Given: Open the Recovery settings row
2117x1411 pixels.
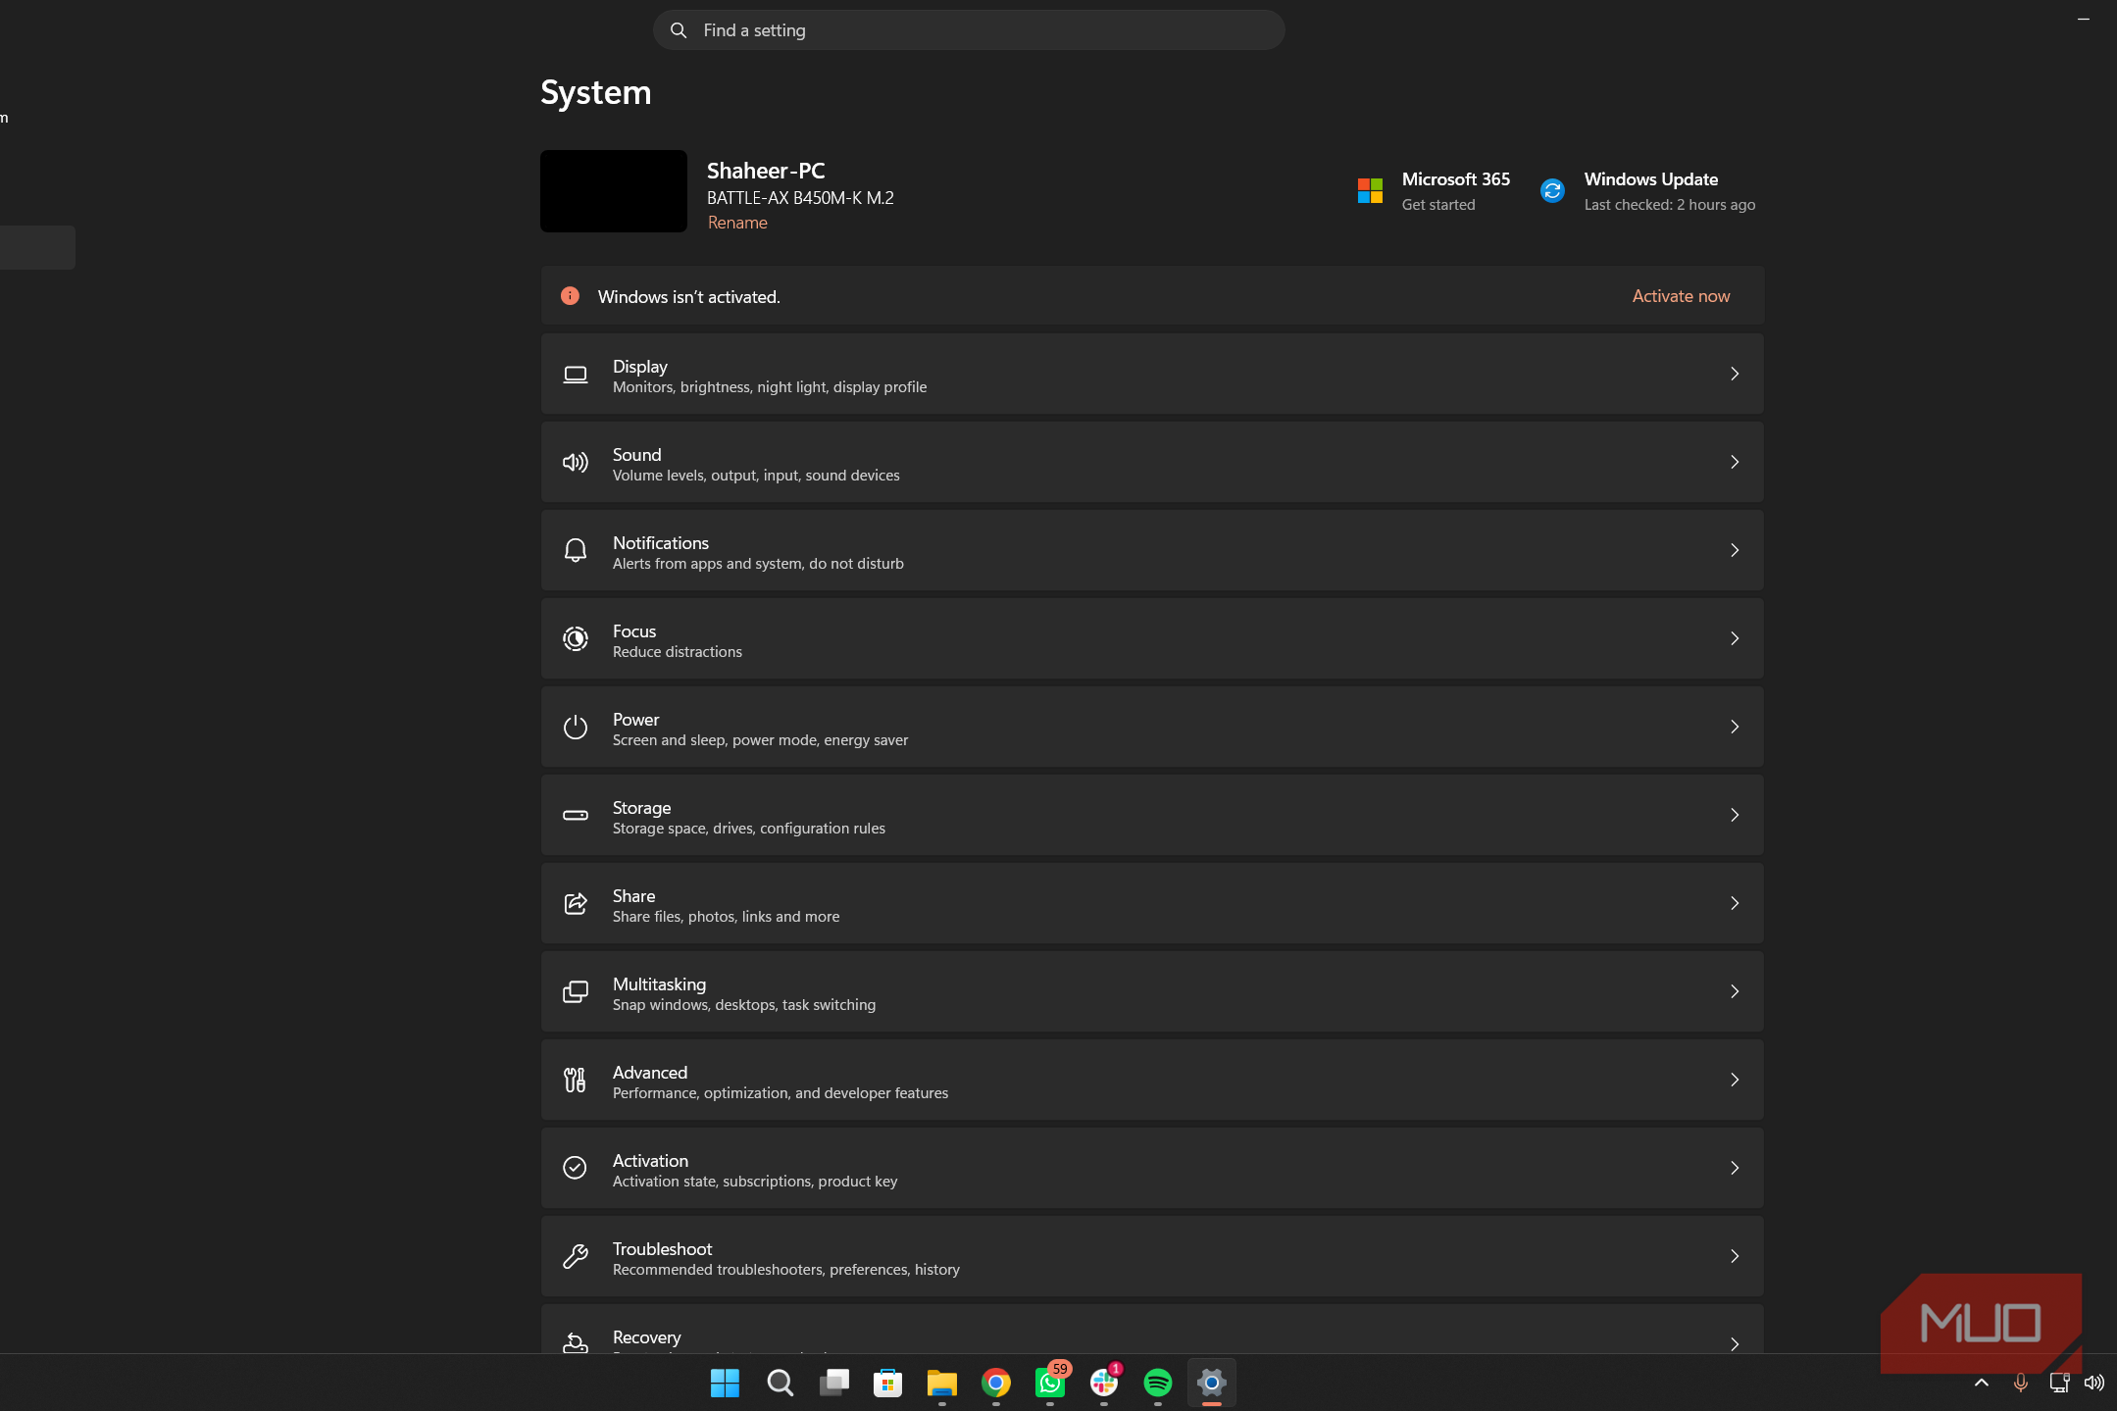Looking at the screenshot, I should pyautogui.click(x=1152, y=1330).
